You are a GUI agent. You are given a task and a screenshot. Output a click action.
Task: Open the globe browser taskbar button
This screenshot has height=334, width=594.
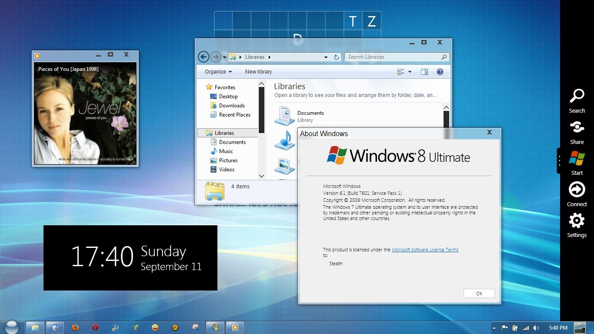pos(55,327)
